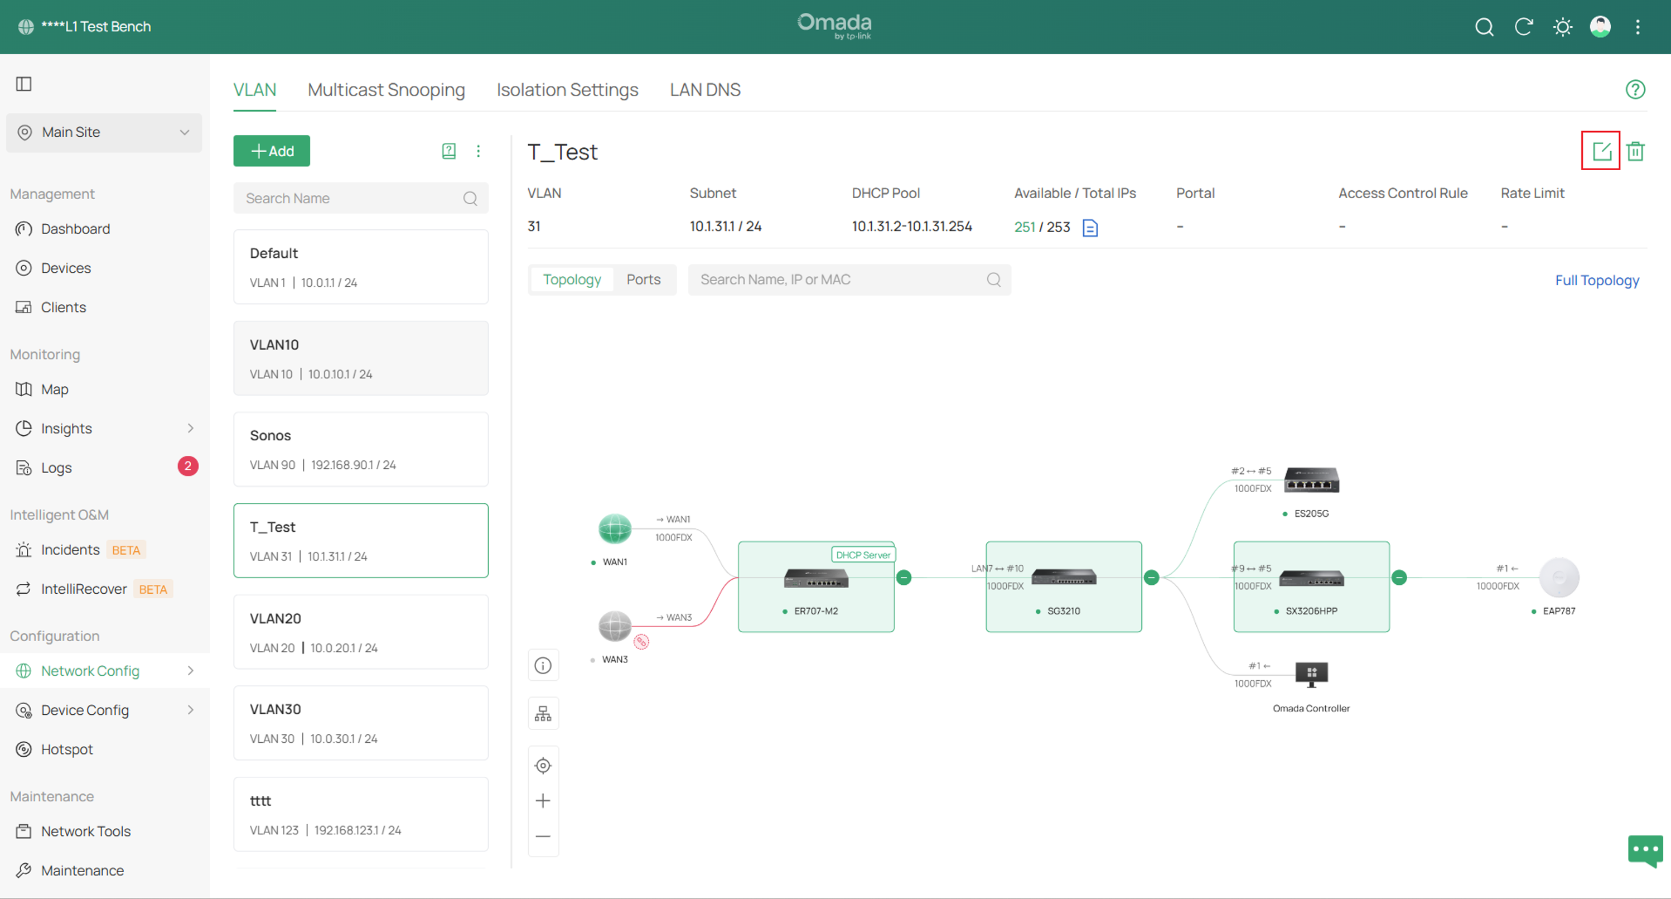
Task: View IP usage details document icon
Action: click(x=1090, y=227)
